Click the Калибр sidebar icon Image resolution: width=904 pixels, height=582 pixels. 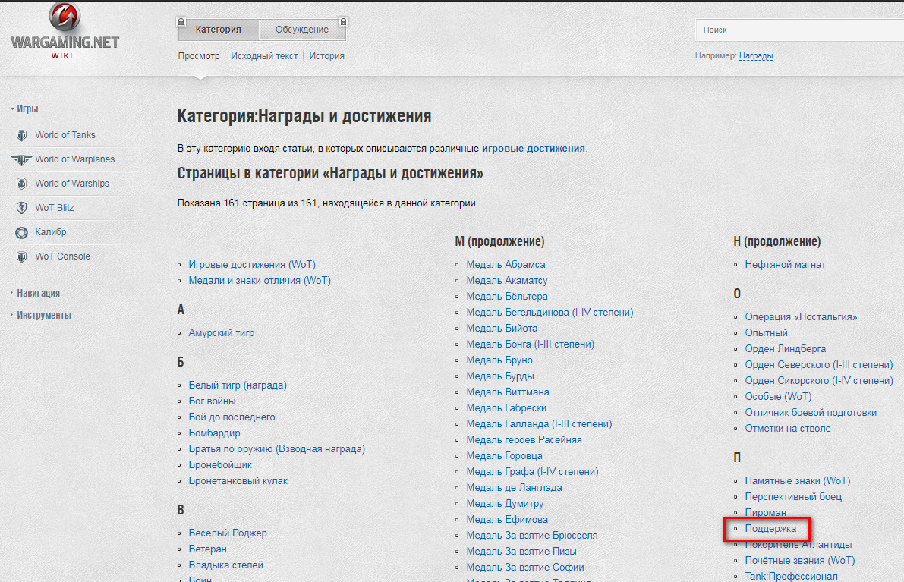[20, 232]
